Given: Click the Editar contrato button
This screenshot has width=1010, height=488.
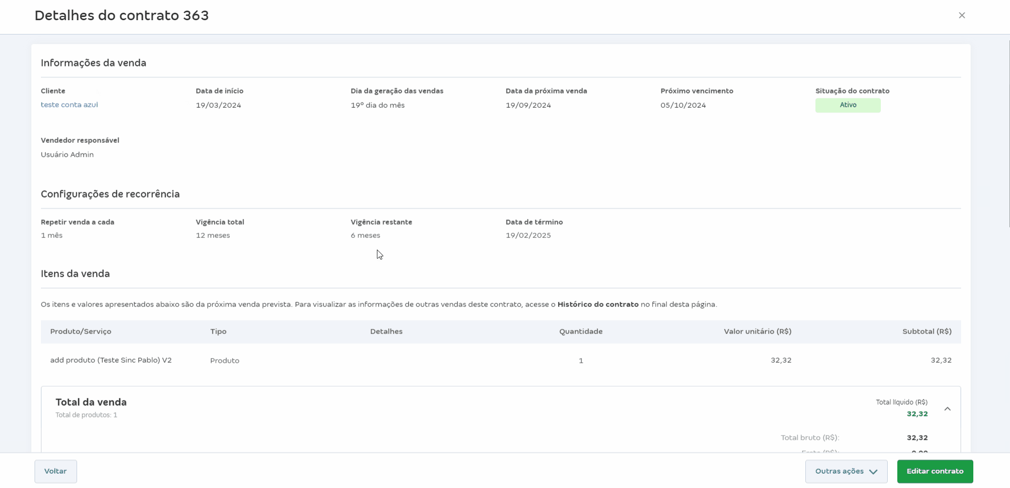Looking at the screenshot, I should pos(935,472).
